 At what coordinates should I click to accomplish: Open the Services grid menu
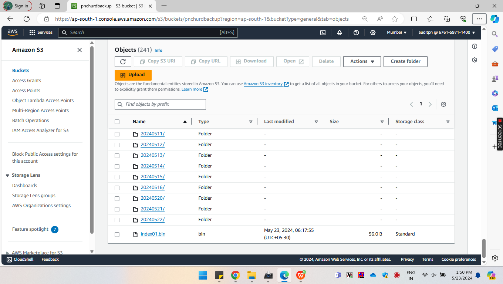[x=41, y=33]
